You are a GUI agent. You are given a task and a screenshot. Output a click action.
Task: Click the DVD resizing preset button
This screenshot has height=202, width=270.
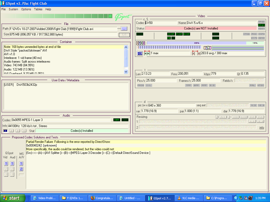[x=252, y=117]
